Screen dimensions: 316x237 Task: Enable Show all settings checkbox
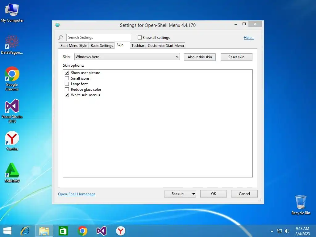pyautogui.click(x=139, y=37)
